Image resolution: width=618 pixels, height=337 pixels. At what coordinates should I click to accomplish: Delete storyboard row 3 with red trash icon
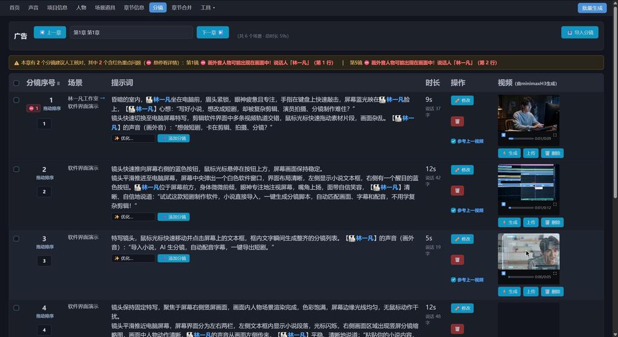(x=457, y=260)
